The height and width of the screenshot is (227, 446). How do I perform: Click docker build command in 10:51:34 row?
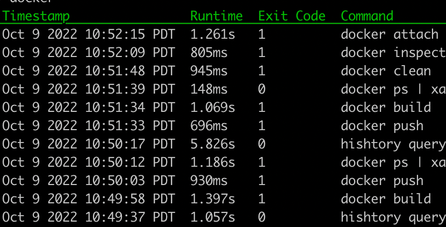pos(386,108)
